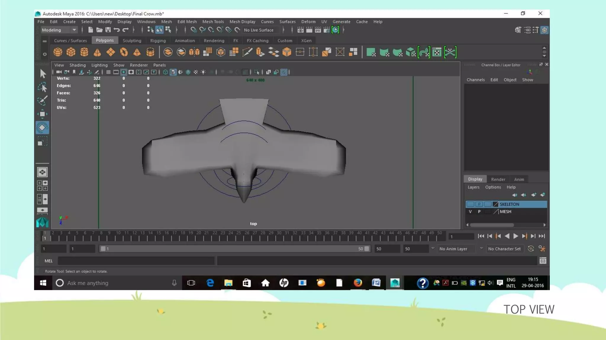Create a polygon sphere from the shelf
The width and height of the screenshot is (606, 340).
[58, 52]
